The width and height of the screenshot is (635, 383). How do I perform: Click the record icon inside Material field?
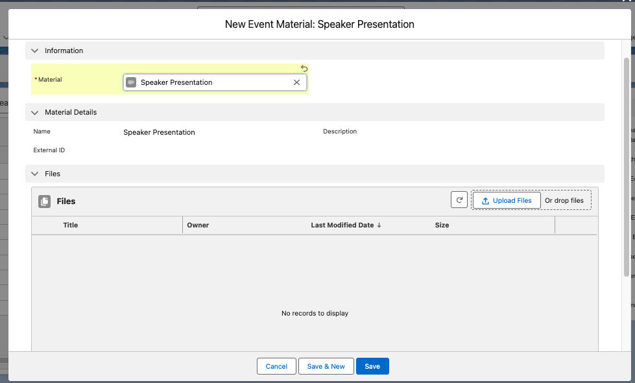[x=131, y=82]
